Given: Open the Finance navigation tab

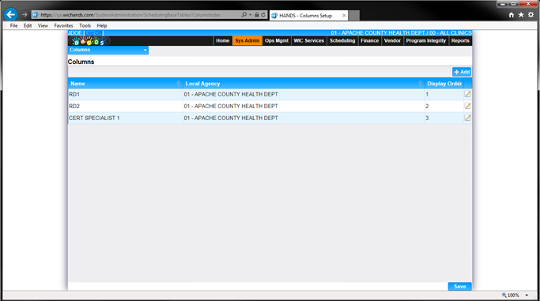Looking at the screenshot, I should [369, 40].
